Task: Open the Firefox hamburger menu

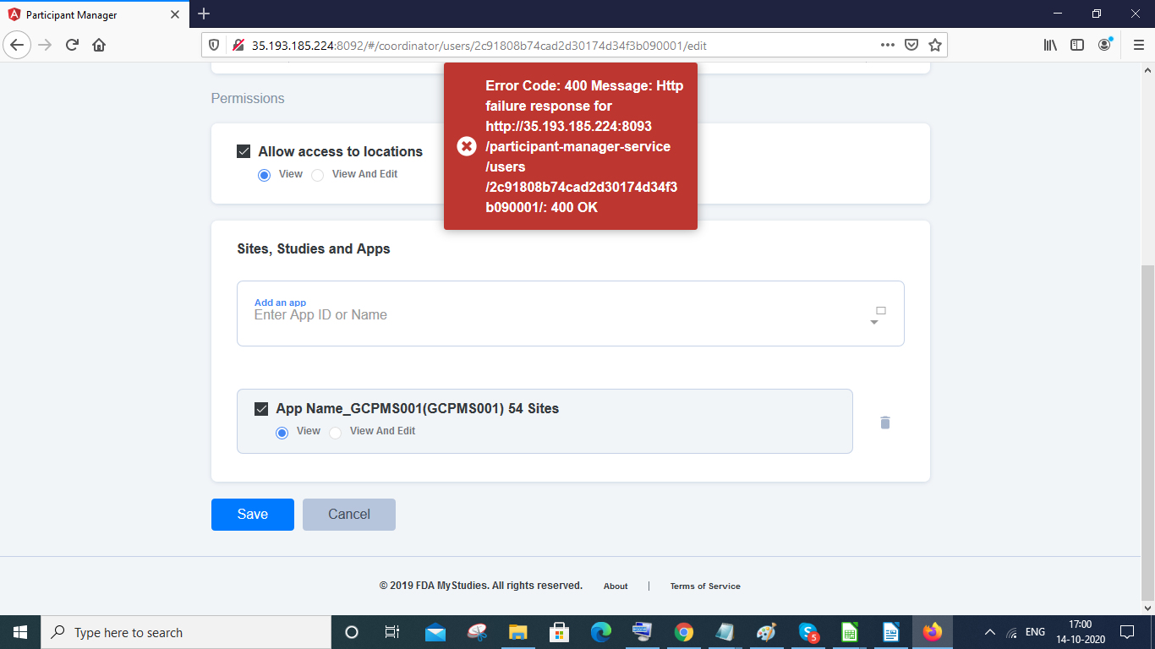Action: 1137,45
